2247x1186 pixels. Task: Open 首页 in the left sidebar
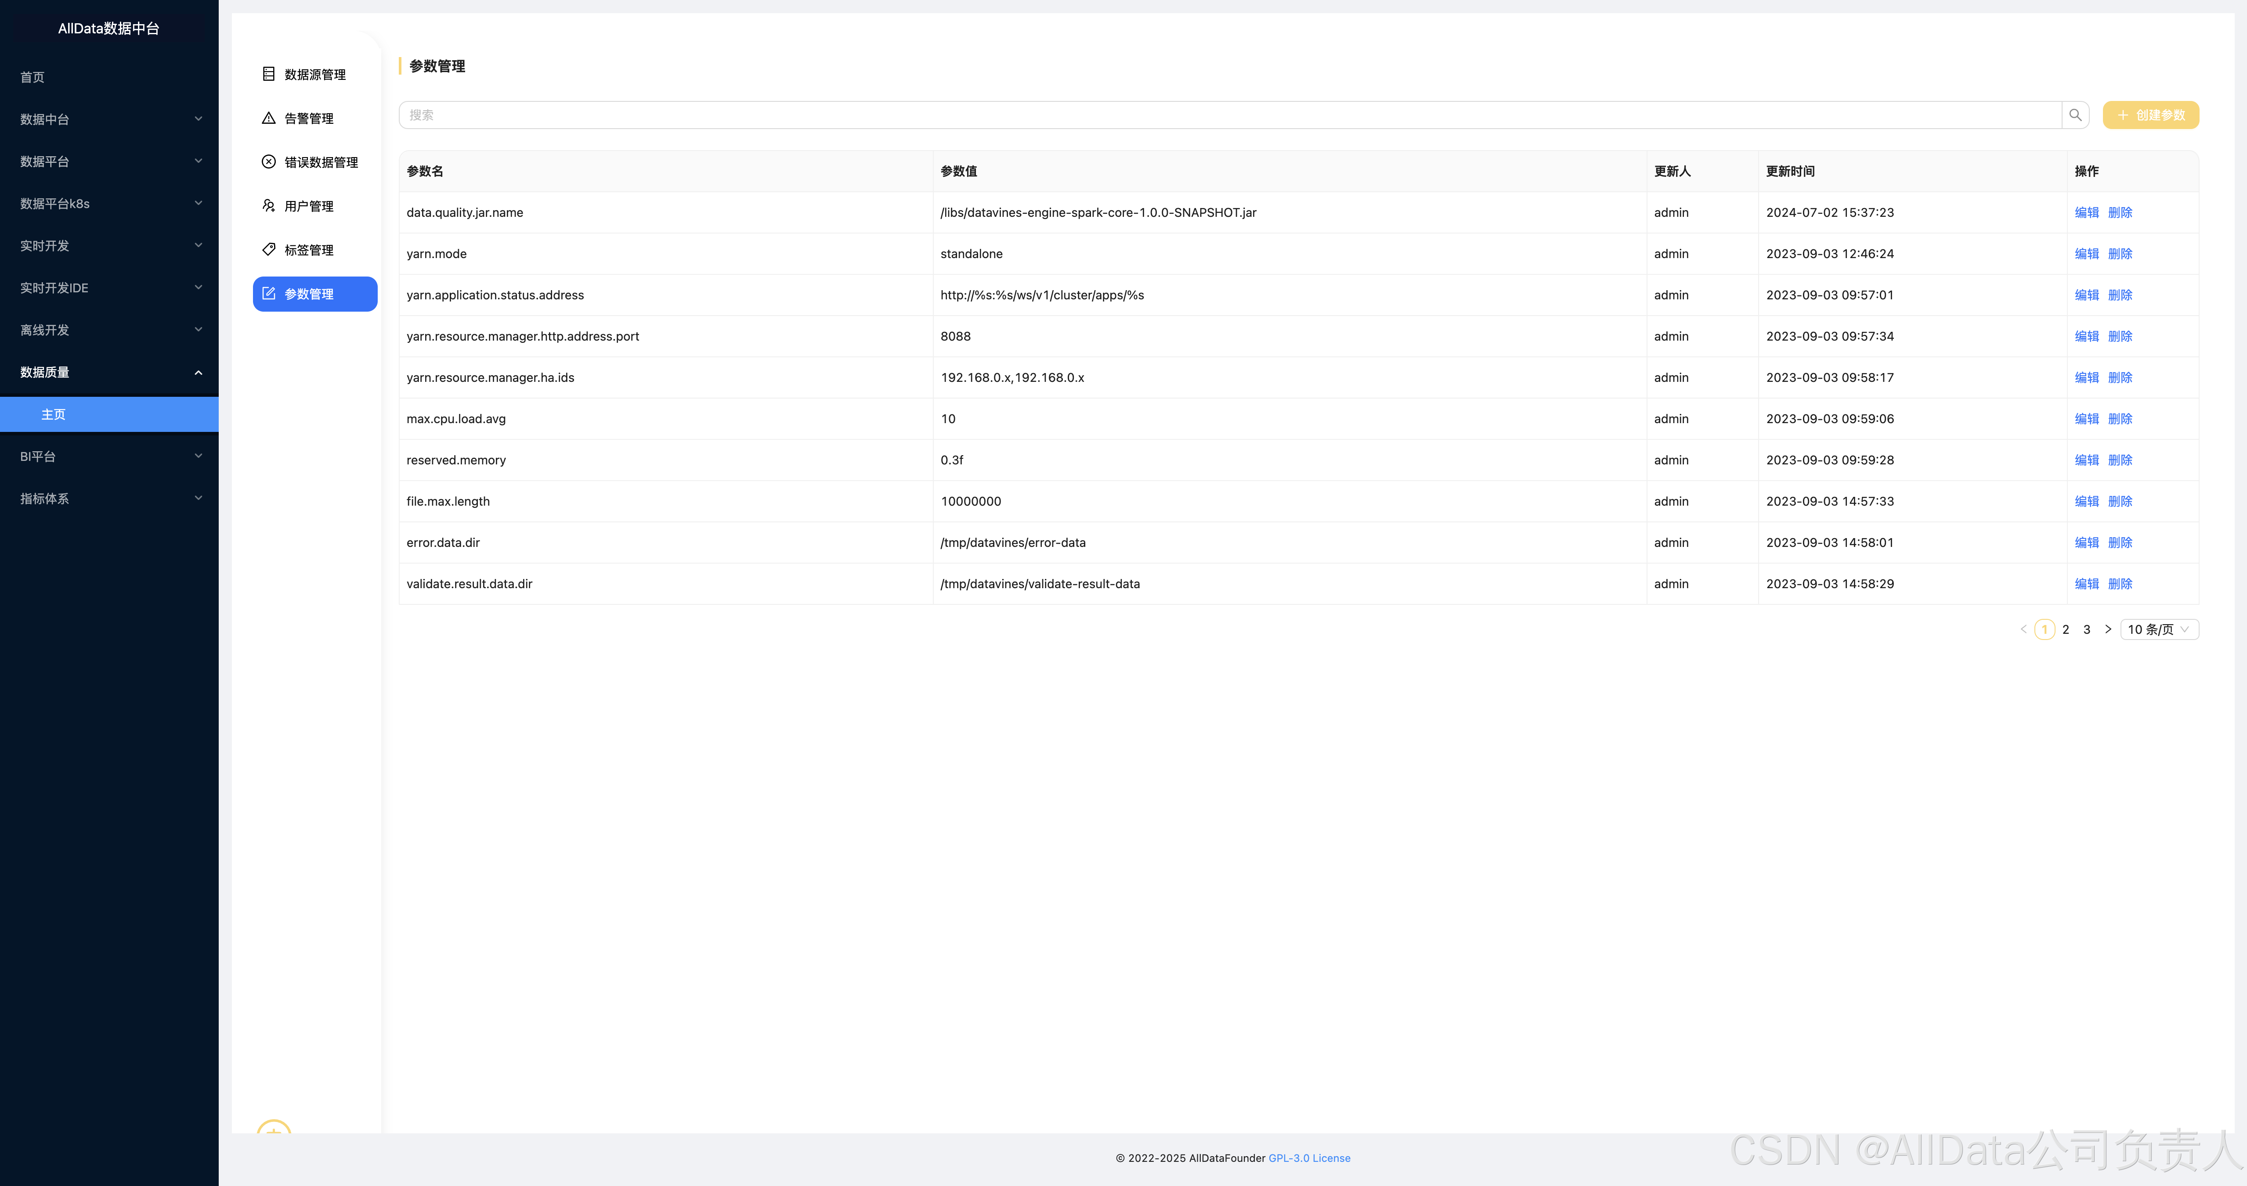click(32, 78)
